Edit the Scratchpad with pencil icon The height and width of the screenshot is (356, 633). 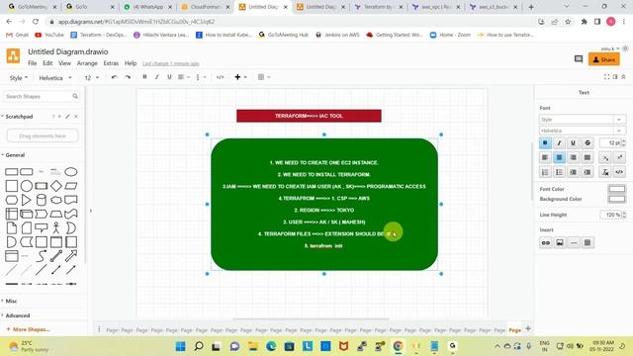click(67, 117)
